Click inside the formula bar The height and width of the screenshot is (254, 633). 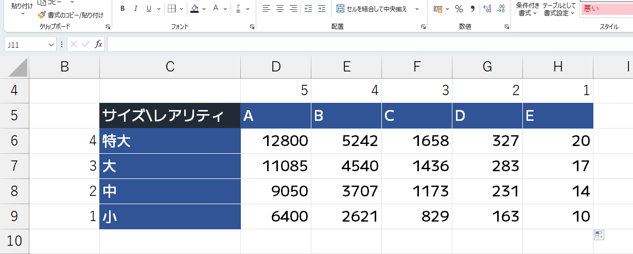[x=370, y=45]
